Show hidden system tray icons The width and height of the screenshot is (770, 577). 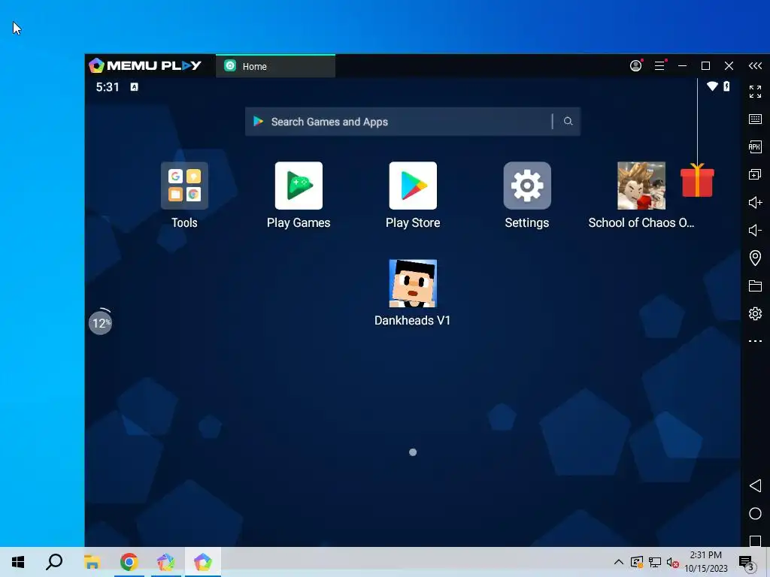(x=619, y=562)
